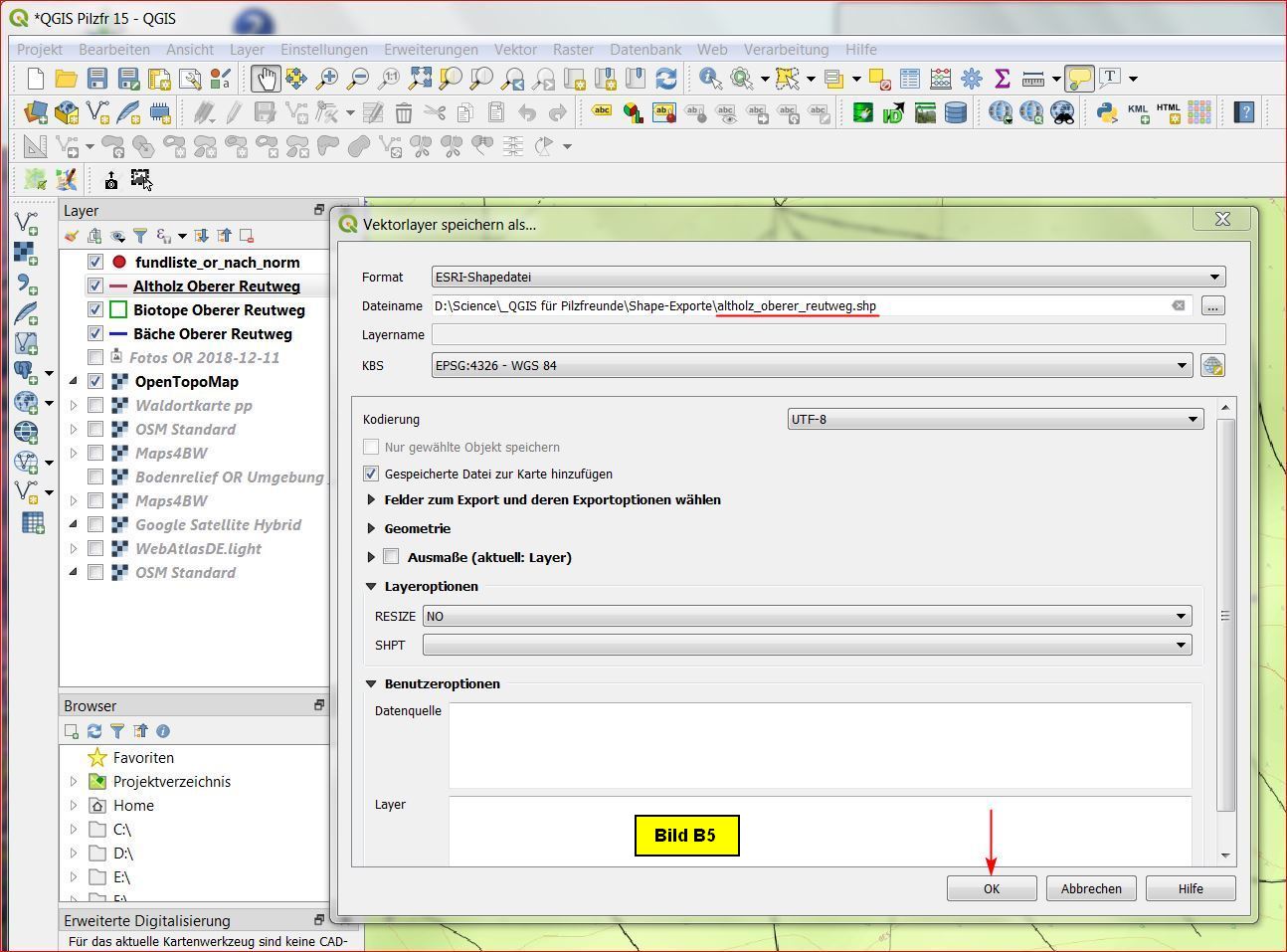Click the CRS selector icon beside KBS
The width and height of the screenshot is (1287, 952).
coord(1211,365)
